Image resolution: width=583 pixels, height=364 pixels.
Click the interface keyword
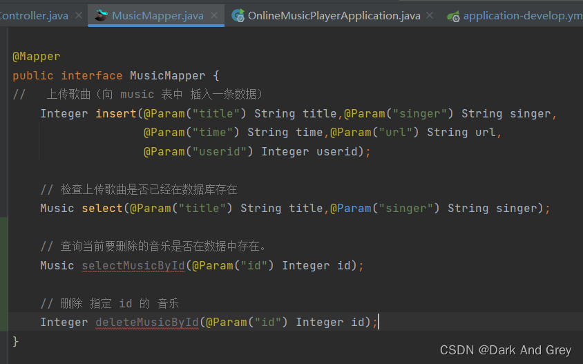[91, 75]
